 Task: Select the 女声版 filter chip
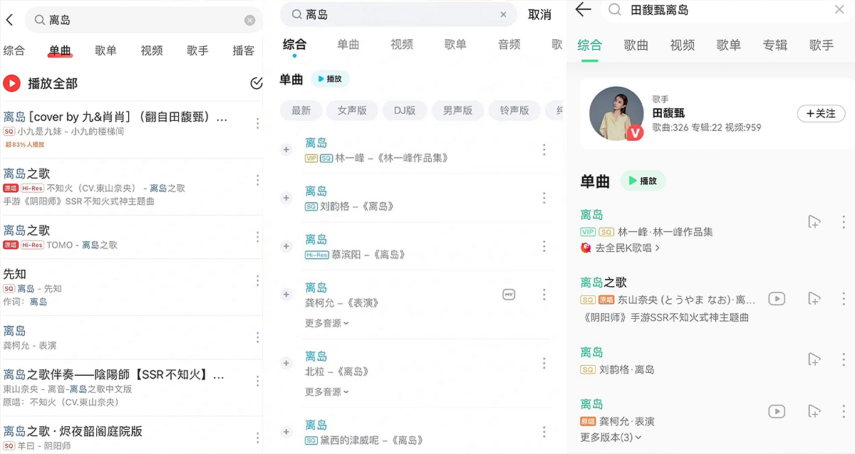point(352,110)
